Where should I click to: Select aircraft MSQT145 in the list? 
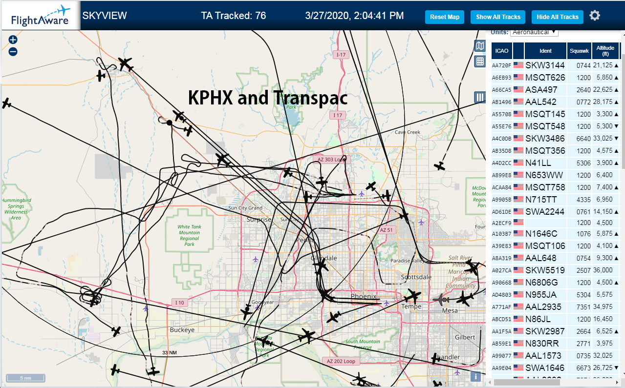coord(545,114)
